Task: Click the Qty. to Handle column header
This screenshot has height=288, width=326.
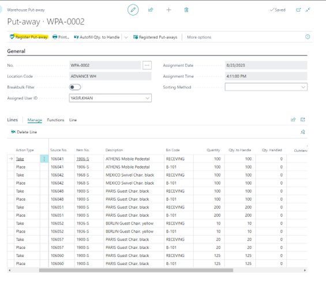Action: tap(239, 150)
